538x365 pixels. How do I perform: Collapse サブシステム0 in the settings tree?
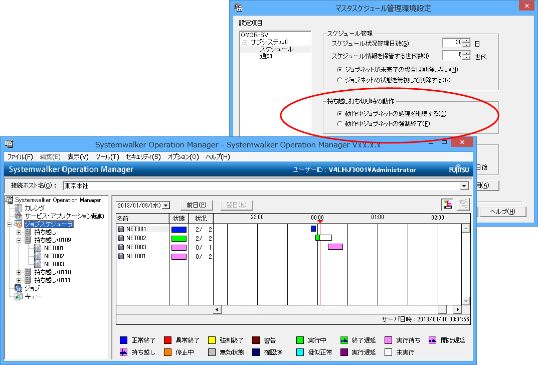tap(245, 43)
